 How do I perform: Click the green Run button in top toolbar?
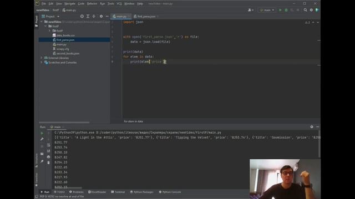click(280, 10)
